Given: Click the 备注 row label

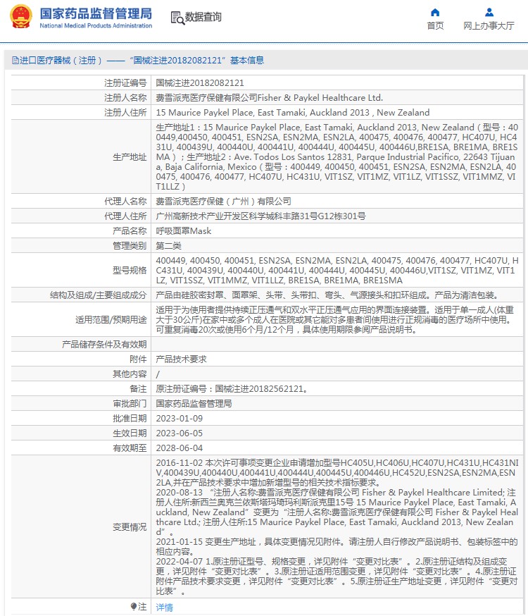Looking at the screenshot, I should click(x=138, y=389).
